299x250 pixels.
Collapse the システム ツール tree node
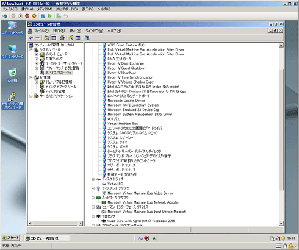(x=31, y=49)
